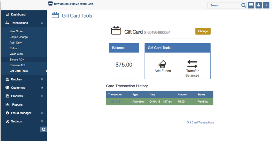
Task: Open transaction 105815497 link
Action: [115, 102]
